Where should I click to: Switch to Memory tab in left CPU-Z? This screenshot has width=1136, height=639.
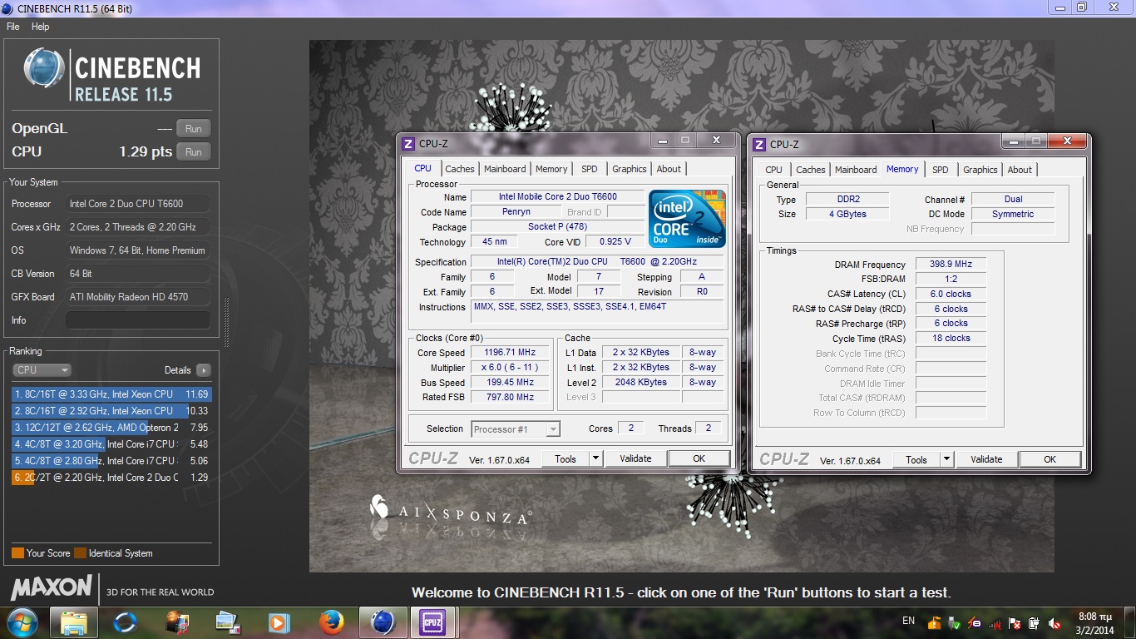click(x=551, y=169)
